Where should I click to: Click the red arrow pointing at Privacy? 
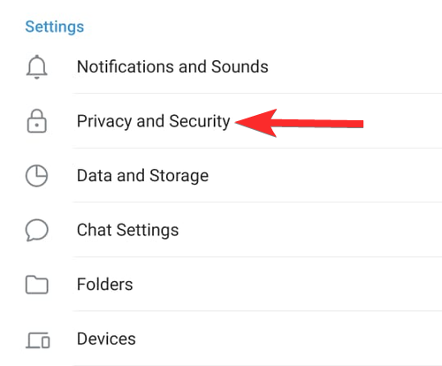[x=299, y=123]
